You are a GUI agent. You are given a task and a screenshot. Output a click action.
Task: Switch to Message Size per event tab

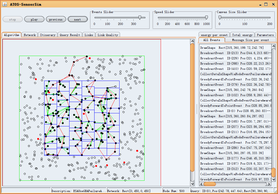(250, 40)
